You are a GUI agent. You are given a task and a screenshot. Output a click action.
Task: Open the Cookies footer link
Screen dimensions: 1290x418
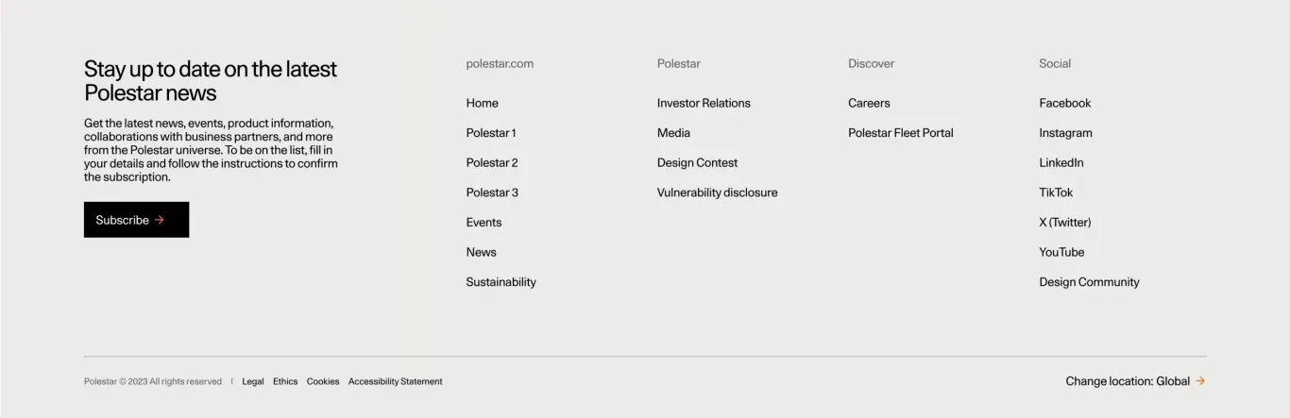(x=323, y=382)
